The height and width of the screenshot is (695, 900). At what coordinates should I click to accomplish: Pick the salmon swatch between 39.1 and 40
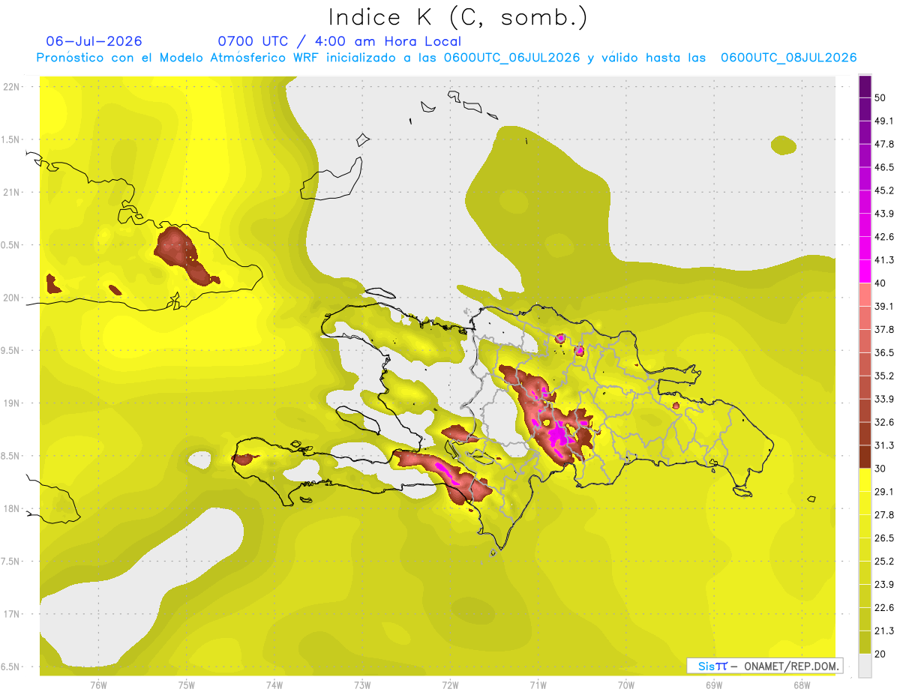click(x=865, y=295)
